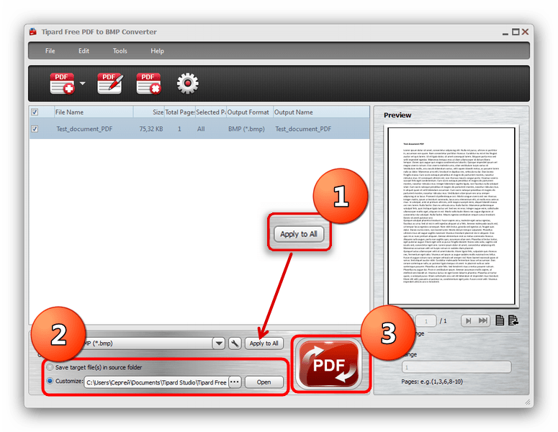558x432 pixels.
Task: Open the output format dropdown arrow
Action: (219, 343)
